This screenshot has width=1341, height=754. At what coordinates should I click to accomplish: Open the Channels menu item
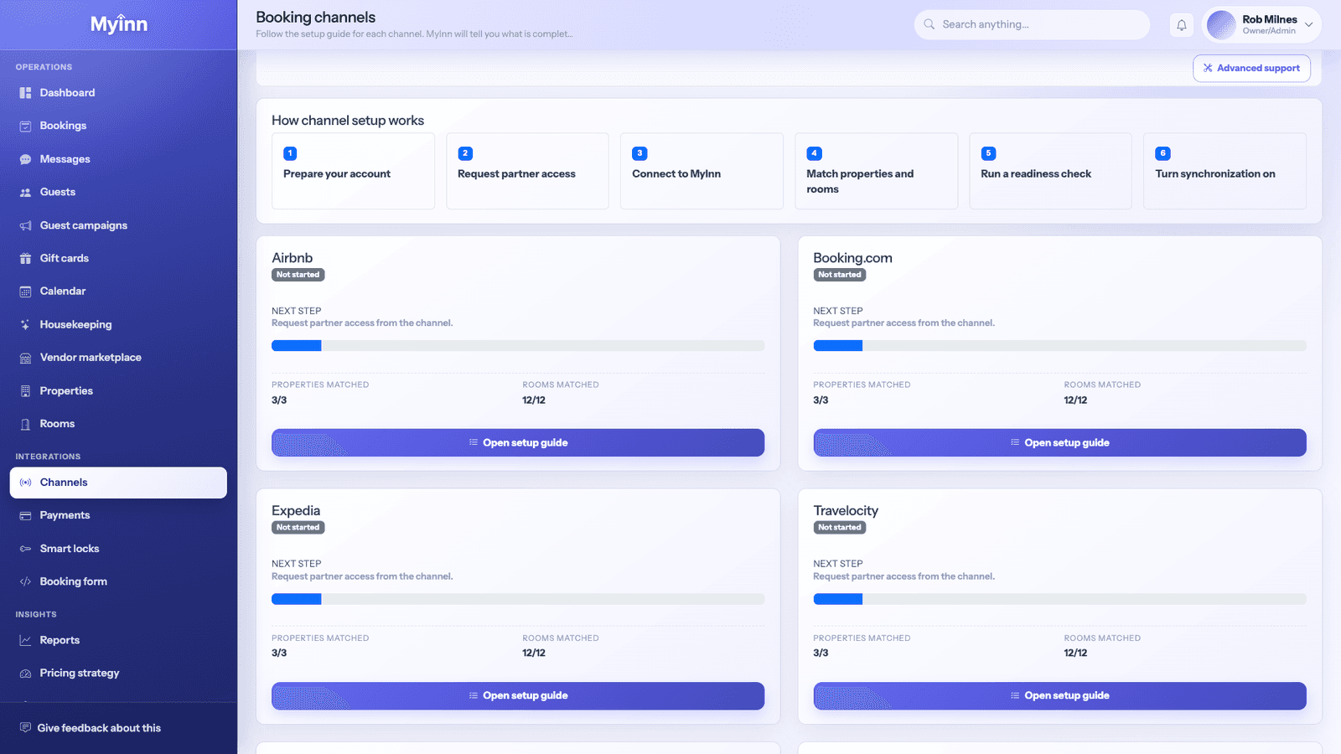(118, 483)
